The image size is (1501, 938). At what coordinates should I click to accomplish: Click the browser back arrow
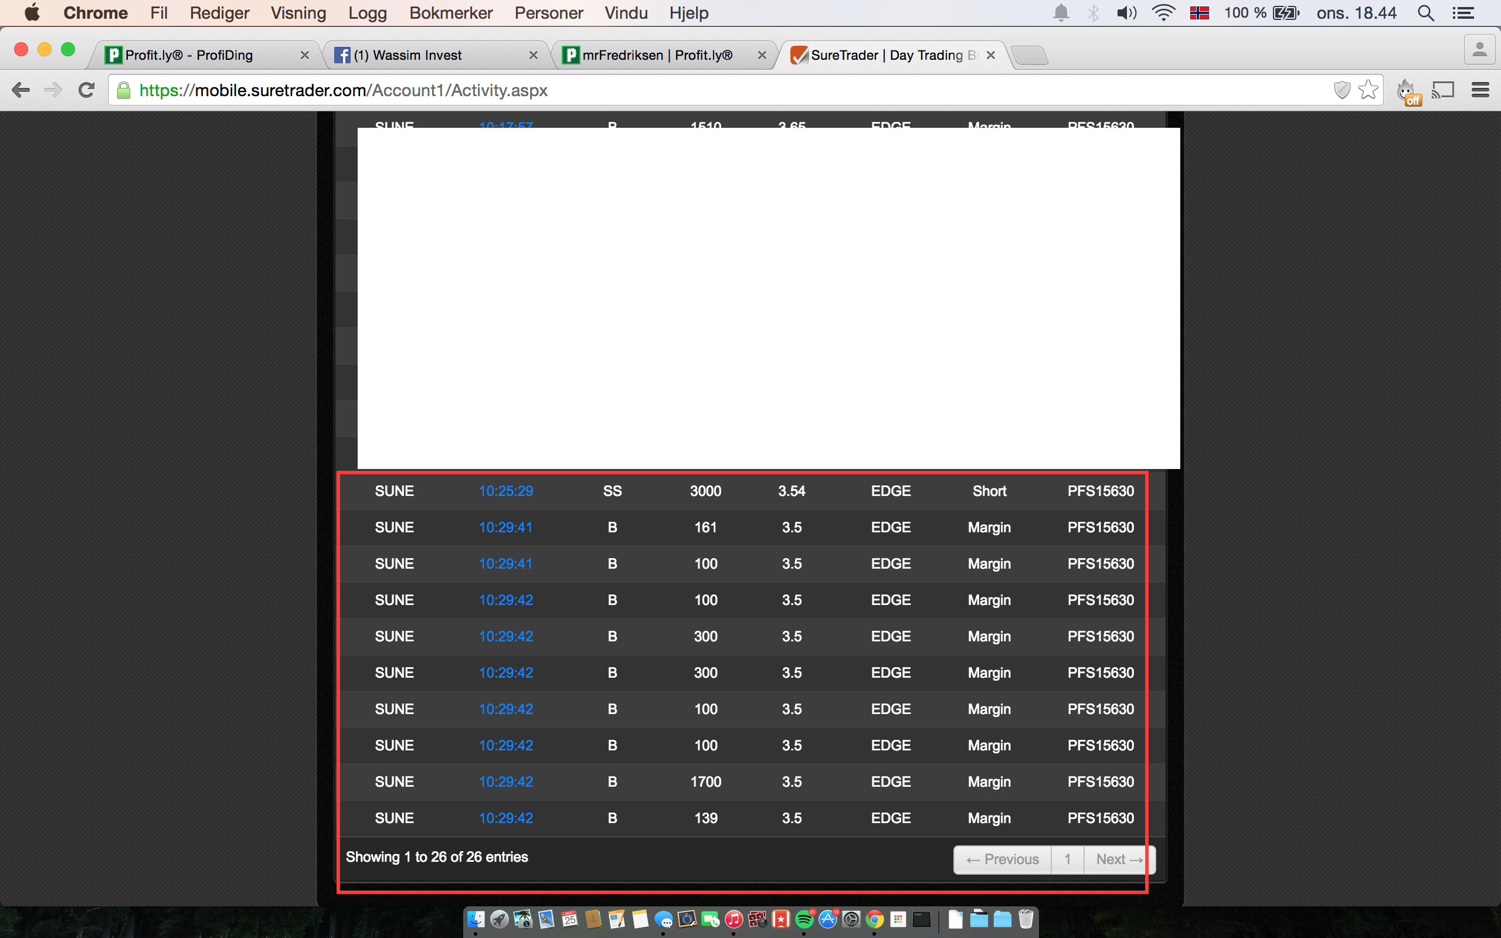(21, 90)
